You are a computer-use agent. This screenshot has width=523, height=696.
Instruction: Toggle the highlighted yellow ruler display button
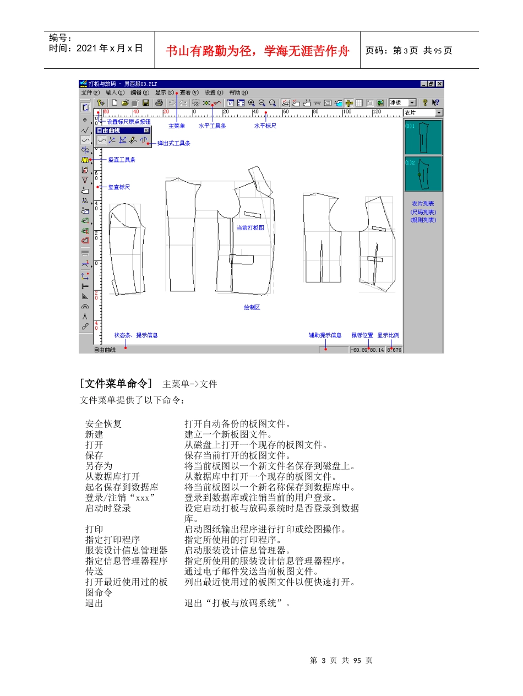coord(349,103)
